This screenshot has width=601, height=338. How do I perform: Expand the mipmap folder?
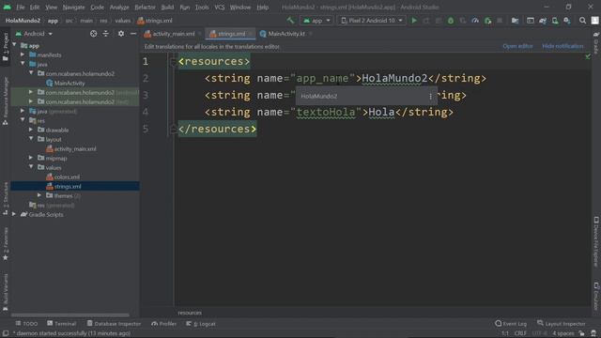tap(31, 158)
